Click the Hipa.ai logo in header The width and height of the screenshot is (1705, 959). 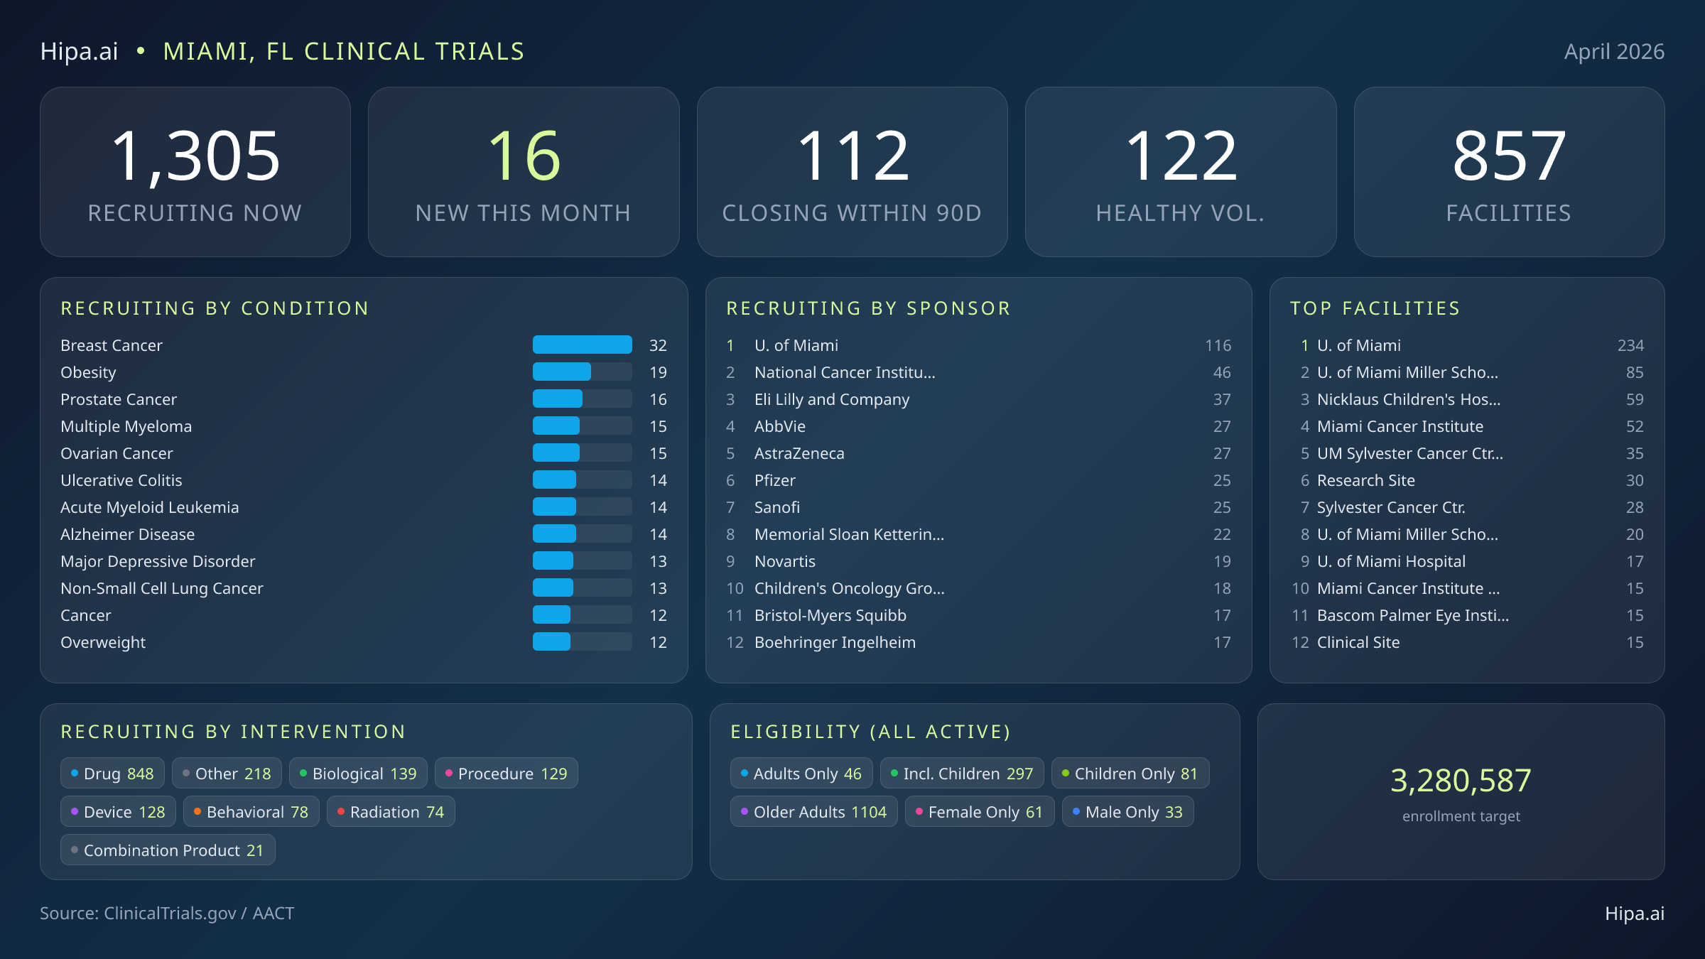[x=79, y=51]
